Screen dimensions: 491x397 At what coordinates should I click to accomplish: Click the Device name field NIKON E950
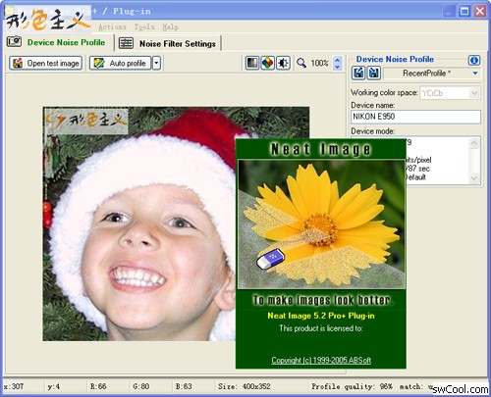(415, 117)
